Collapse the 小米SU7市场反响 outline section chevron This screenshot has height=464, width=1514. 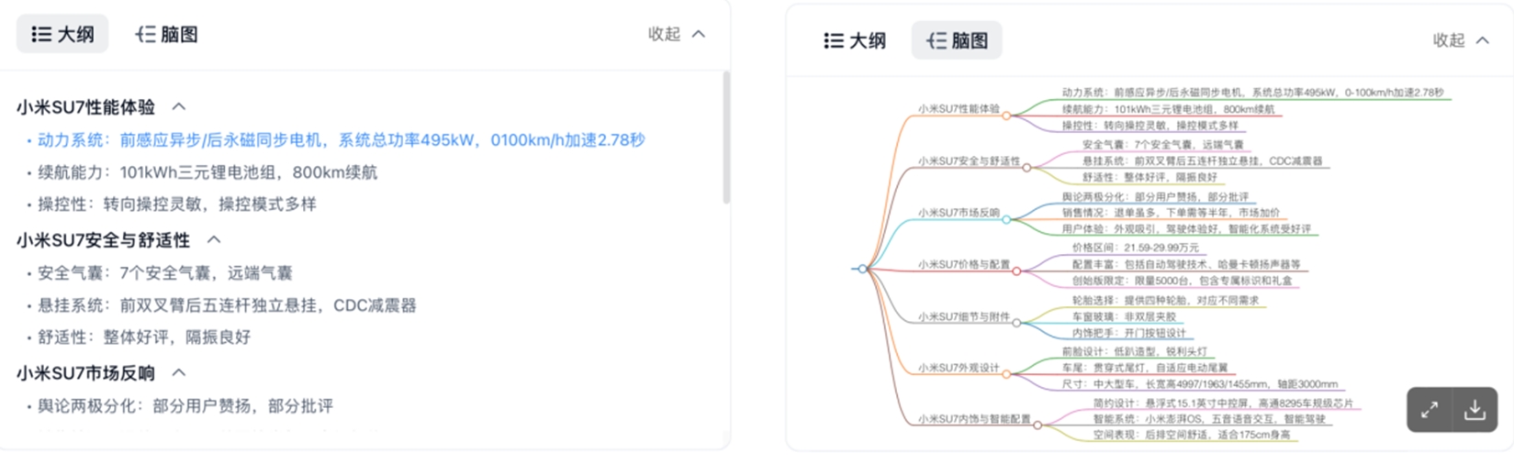click(179, 373)
